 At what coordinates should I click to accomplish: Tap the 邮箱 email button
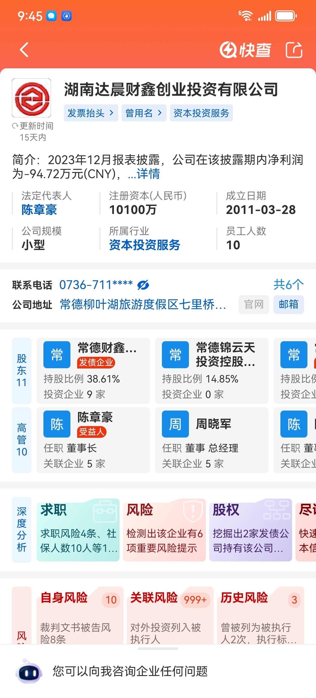click(289, 305)
